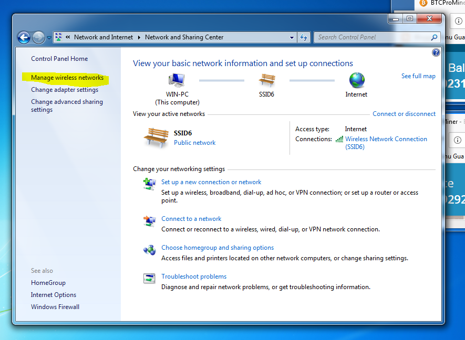465x340 pixels.
Task: Click the homegroup spheres icon
Action: (149, 250)
